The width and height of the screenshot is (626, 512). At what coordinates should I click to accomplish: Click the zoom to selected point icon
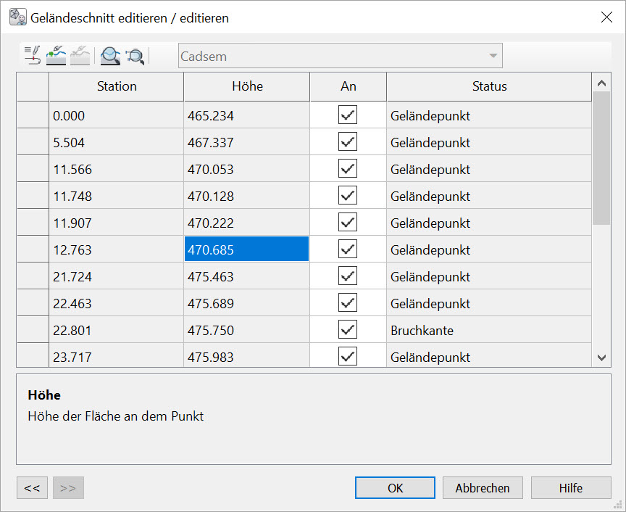[135, 55]
